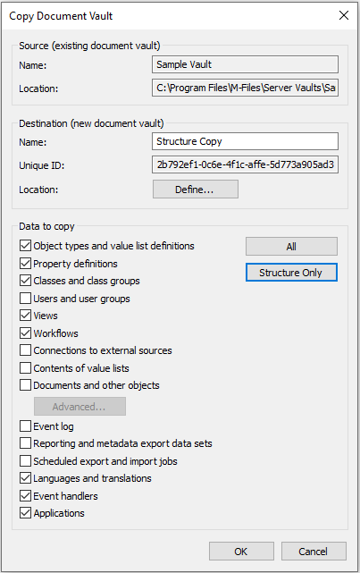Enable Documents and other objects
This screenshot has height=573, width=360.
(x=25, y=384)
